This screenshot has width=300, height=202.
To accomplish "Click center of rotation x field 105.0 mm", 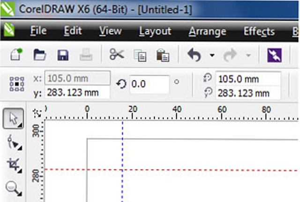I will tap(248, 79).
